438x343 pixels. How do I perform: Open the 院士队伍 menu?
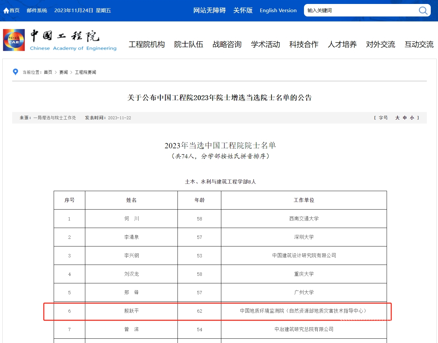tap(189, 44)
